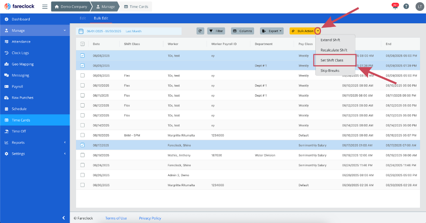Toggle the select-all header checkbox
The height and width of the screenshot is (223, 426).
(82, 44)
